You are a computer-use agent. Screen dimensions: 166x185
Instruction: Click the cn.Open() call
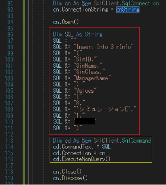[66, 22]
